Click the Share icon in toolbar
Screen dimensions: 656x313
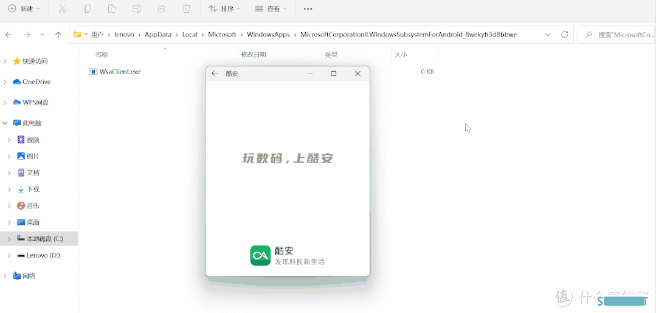(x=162, y=9)
